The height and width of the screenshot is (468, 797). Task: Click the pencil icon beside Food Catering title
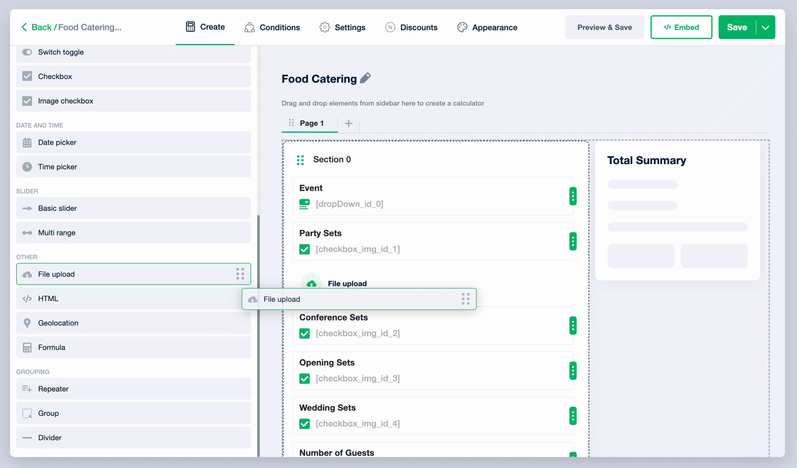365,78
